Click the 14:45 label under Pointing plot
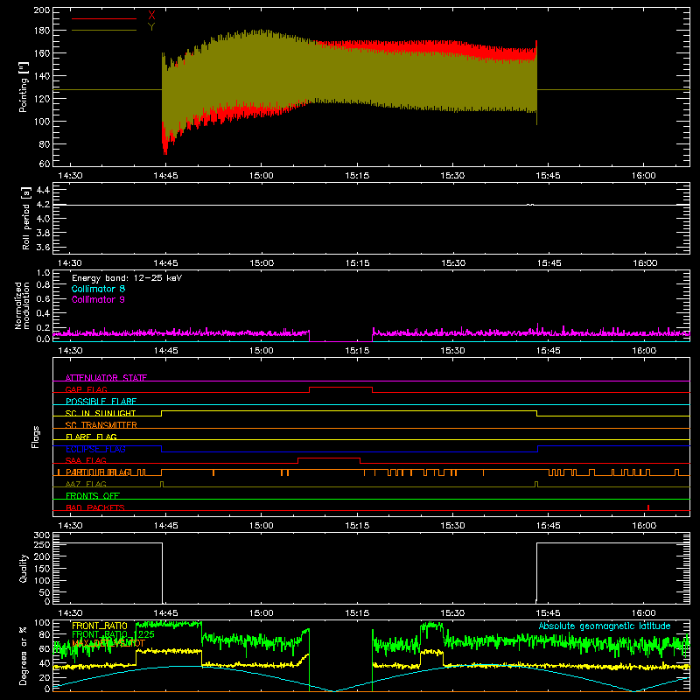 point(165,176)
